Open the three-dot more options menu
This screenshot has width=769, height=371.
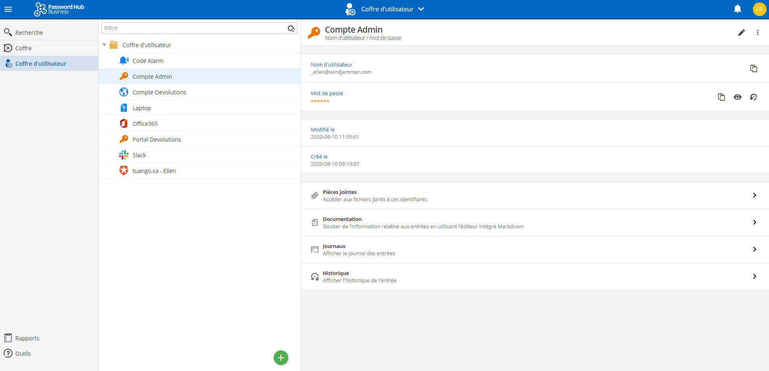[758, 33]
